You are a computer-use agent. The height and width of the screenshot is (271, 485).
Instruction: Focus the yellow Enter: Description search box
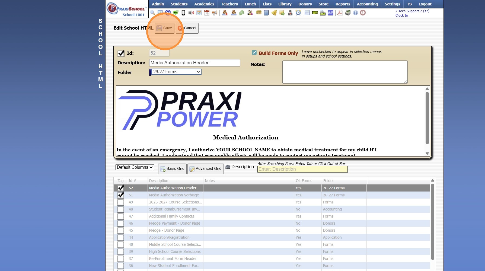pos(302,169)
